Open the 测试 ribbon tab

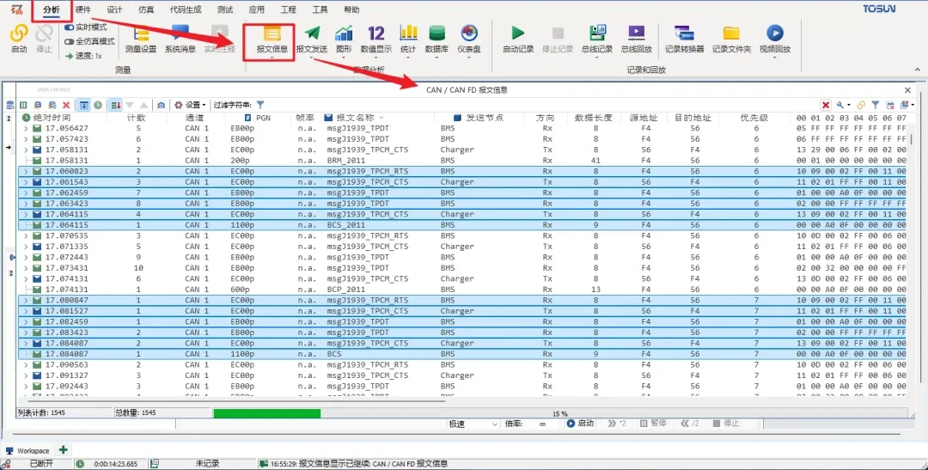225,9
